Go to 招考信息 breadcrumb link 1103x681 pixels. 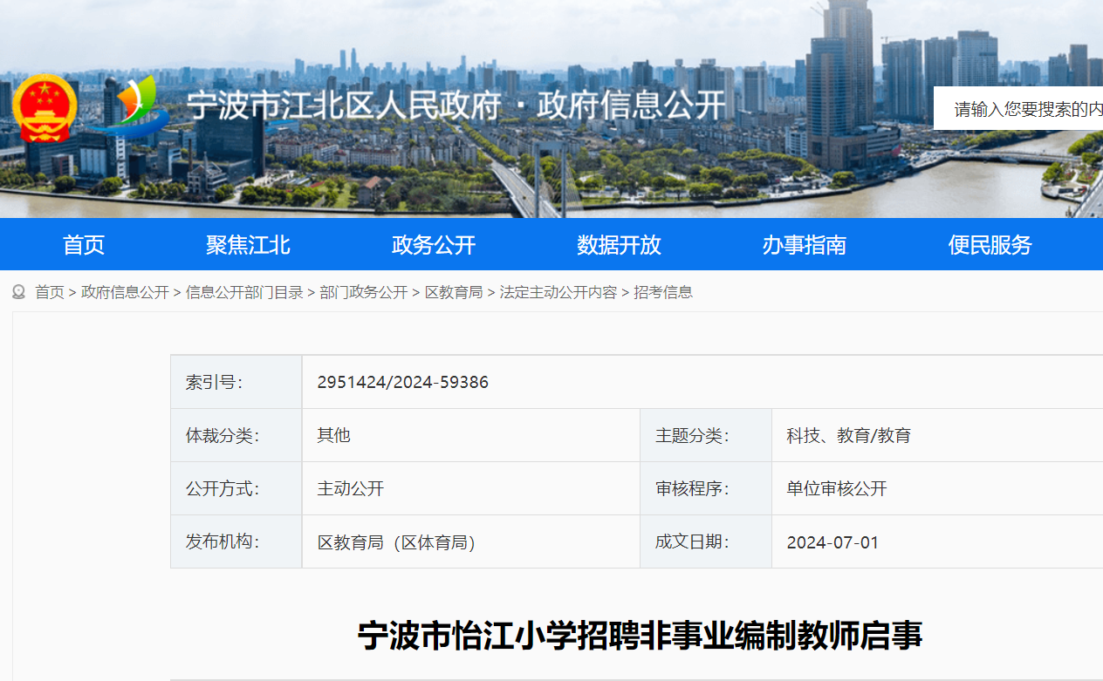(663, 292)
